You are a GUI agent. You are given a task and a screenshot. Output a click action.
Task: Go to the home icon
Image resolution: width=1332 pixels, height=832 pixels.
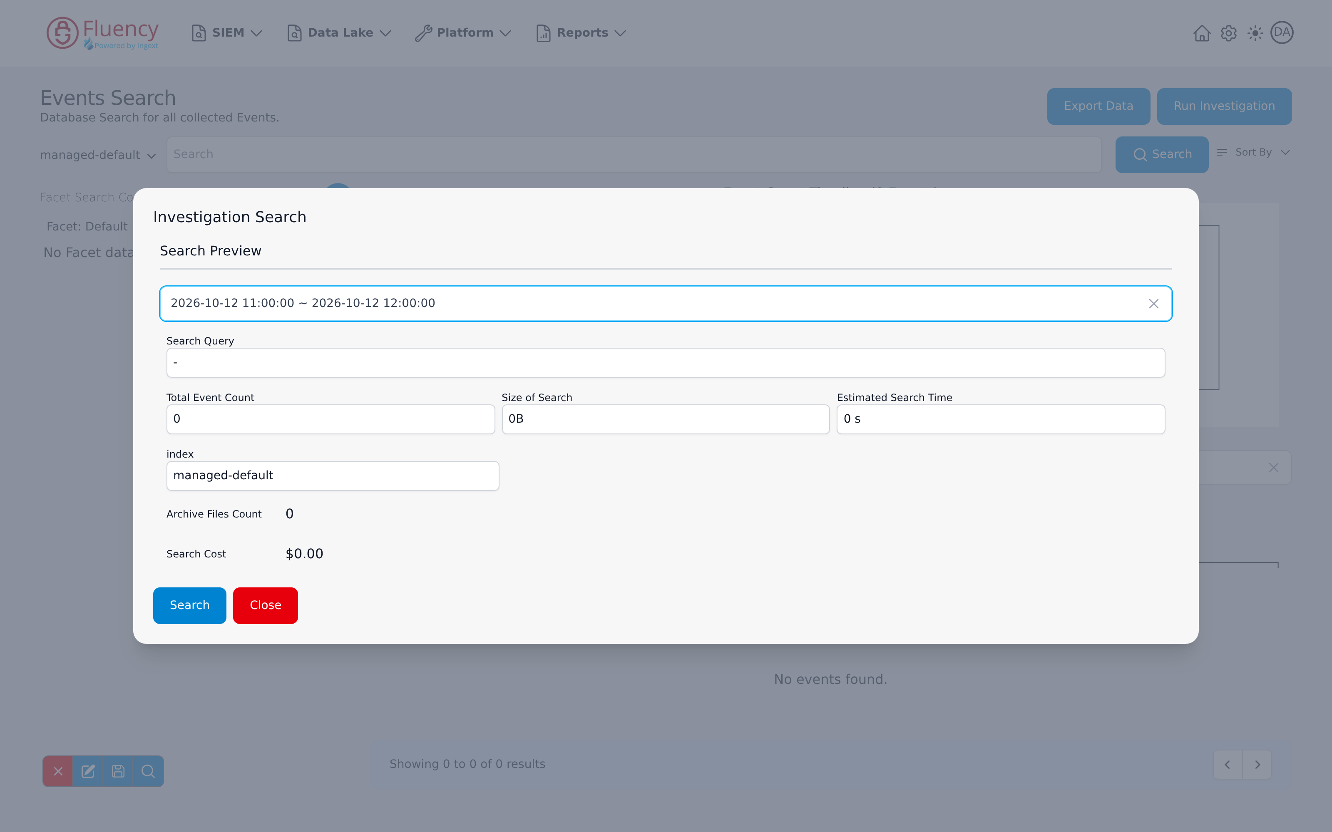pyautogui.click(x=1202, y=33)
